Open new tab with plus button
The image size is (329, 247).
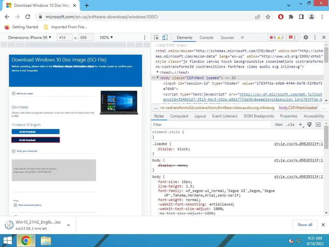tap(87, 6)
